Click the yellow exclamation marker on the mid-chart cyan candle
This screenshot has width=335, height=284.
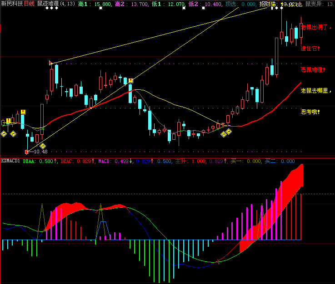pos(131,81)
